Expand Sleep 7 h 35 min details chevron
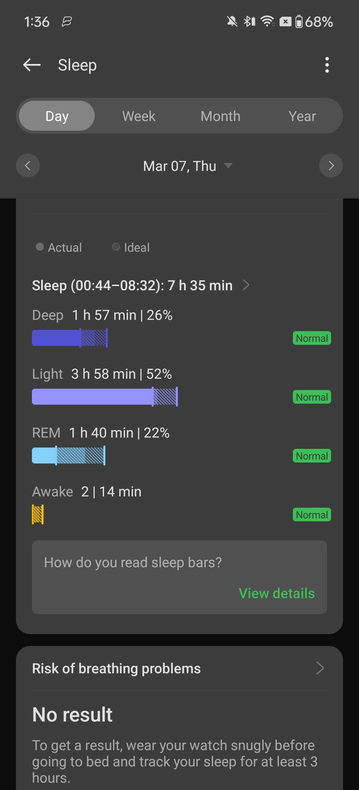 (x=246, y=285)
